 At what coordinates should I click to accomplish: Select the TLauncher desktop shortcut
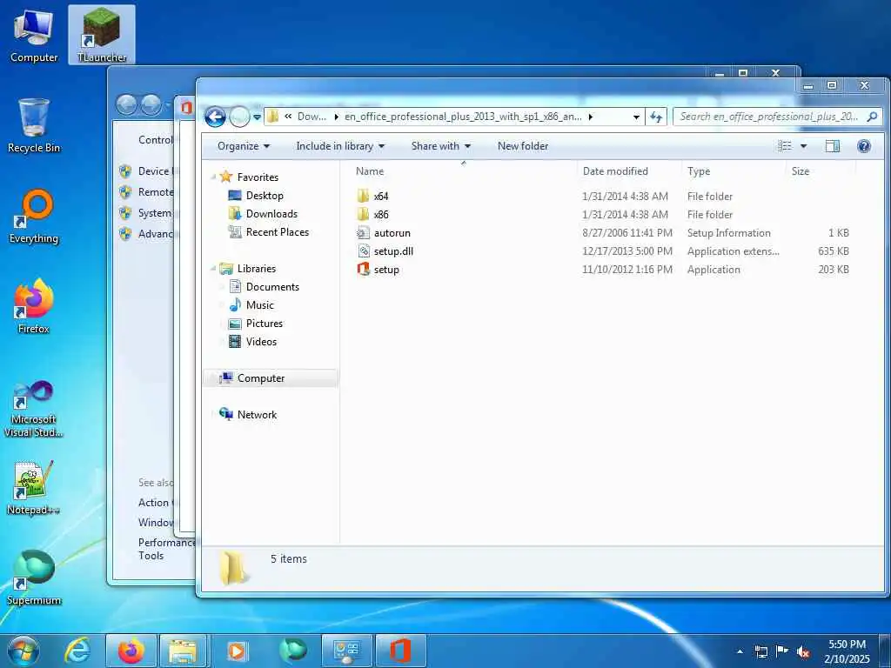(102, 35)
